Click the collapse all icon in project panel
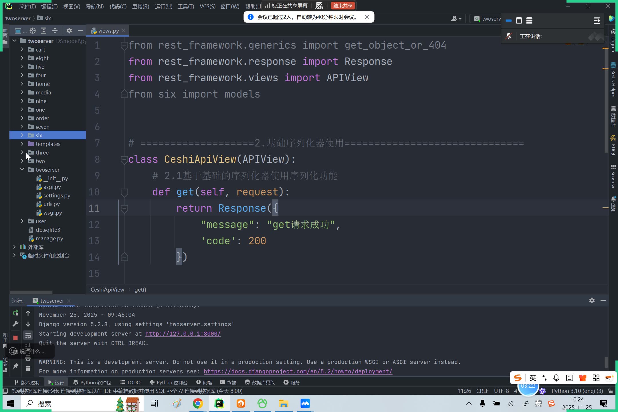 (55, 31)
